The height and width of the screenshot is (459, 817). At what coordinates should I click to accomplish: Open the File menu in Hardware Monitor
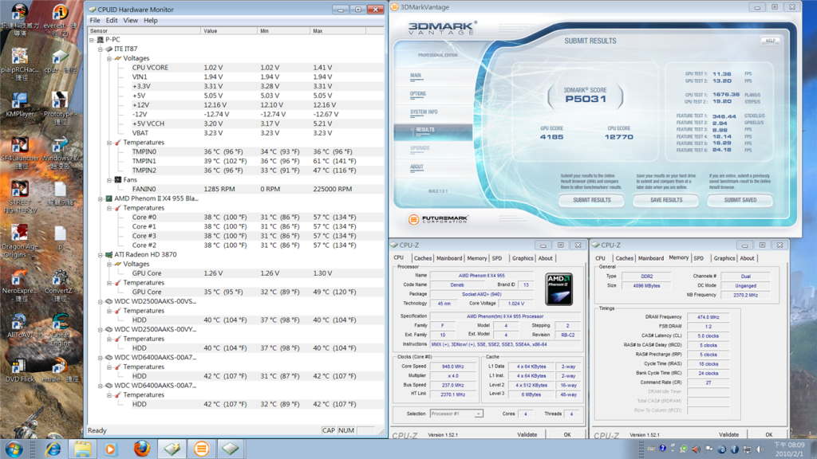95,20
